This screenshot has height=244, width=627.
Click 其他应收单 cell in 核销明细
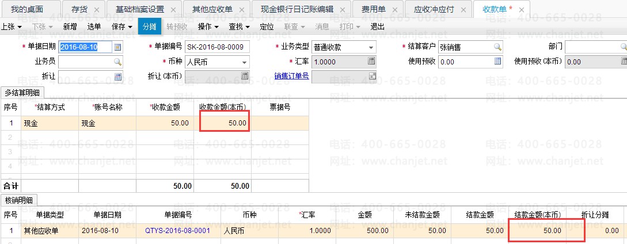[x=50, y=231]
